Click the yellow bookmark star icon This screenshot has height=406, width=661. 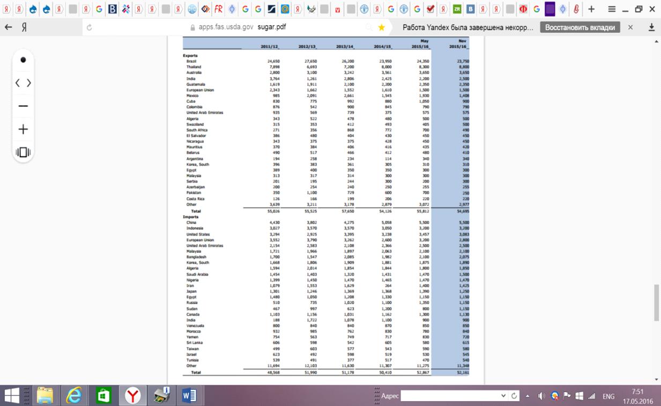(381, 27)
